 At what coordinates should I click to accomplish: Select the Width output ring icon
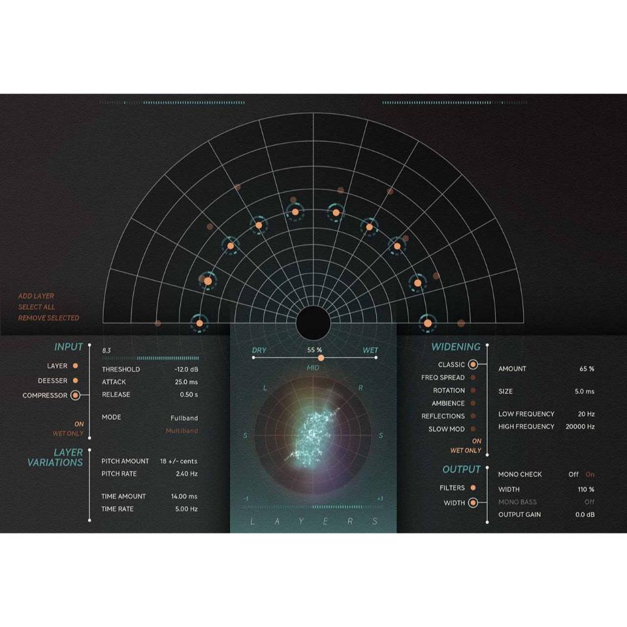click(473, 503)
